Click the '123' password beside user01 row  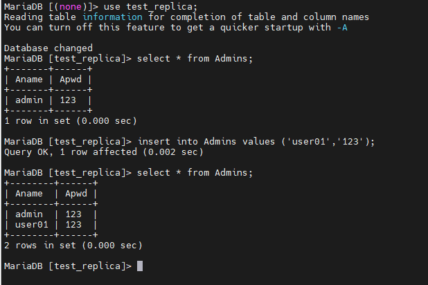coord(73,224)
